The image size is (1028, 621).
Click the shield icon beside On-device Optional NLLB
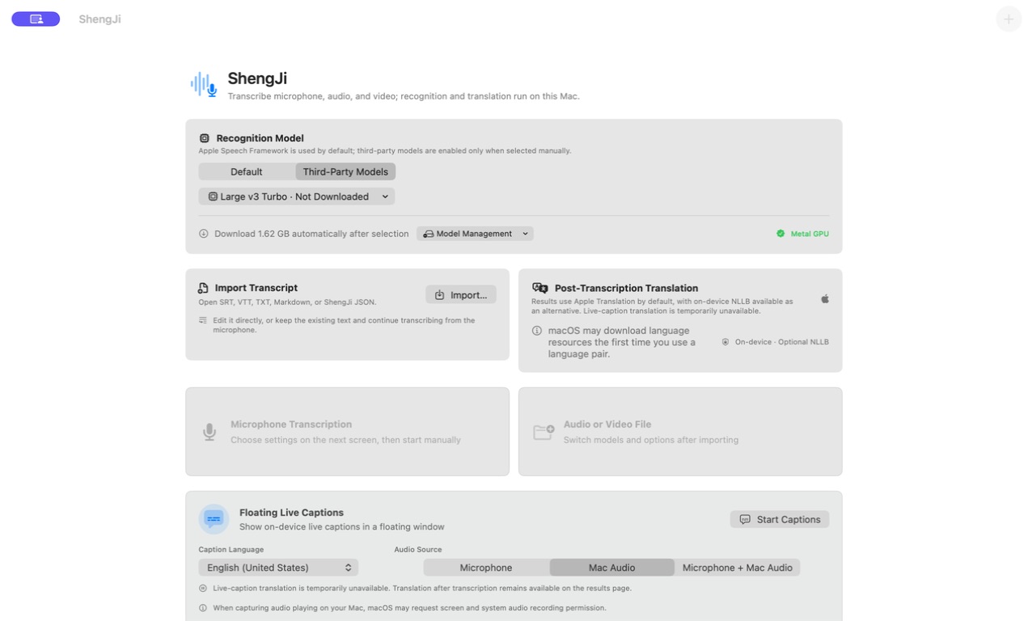coord(726,342)
